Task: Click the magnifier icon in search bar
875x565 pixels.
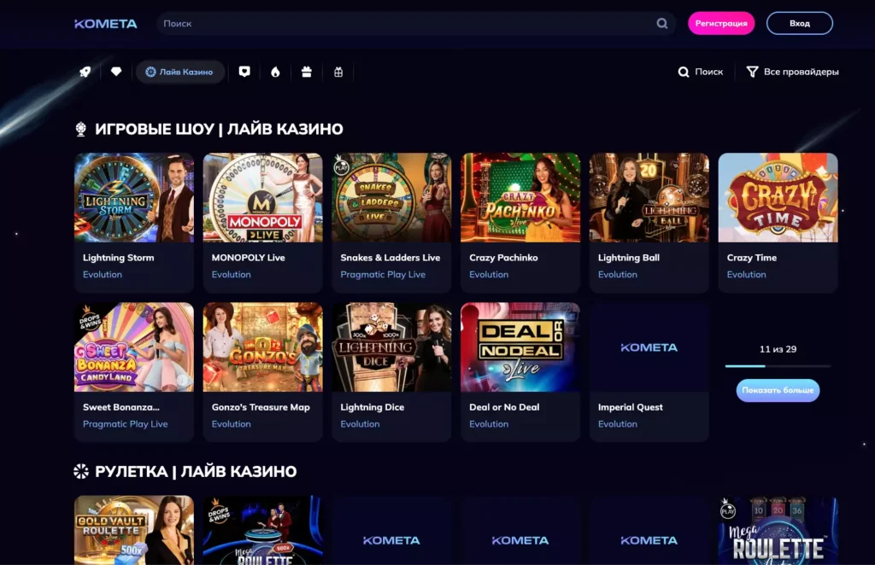Action: coord(662,24)
